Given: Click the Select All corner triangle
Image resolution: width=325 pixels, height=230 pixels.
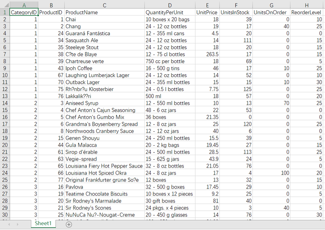Looking at the screenshot, I should coord(5,5).
